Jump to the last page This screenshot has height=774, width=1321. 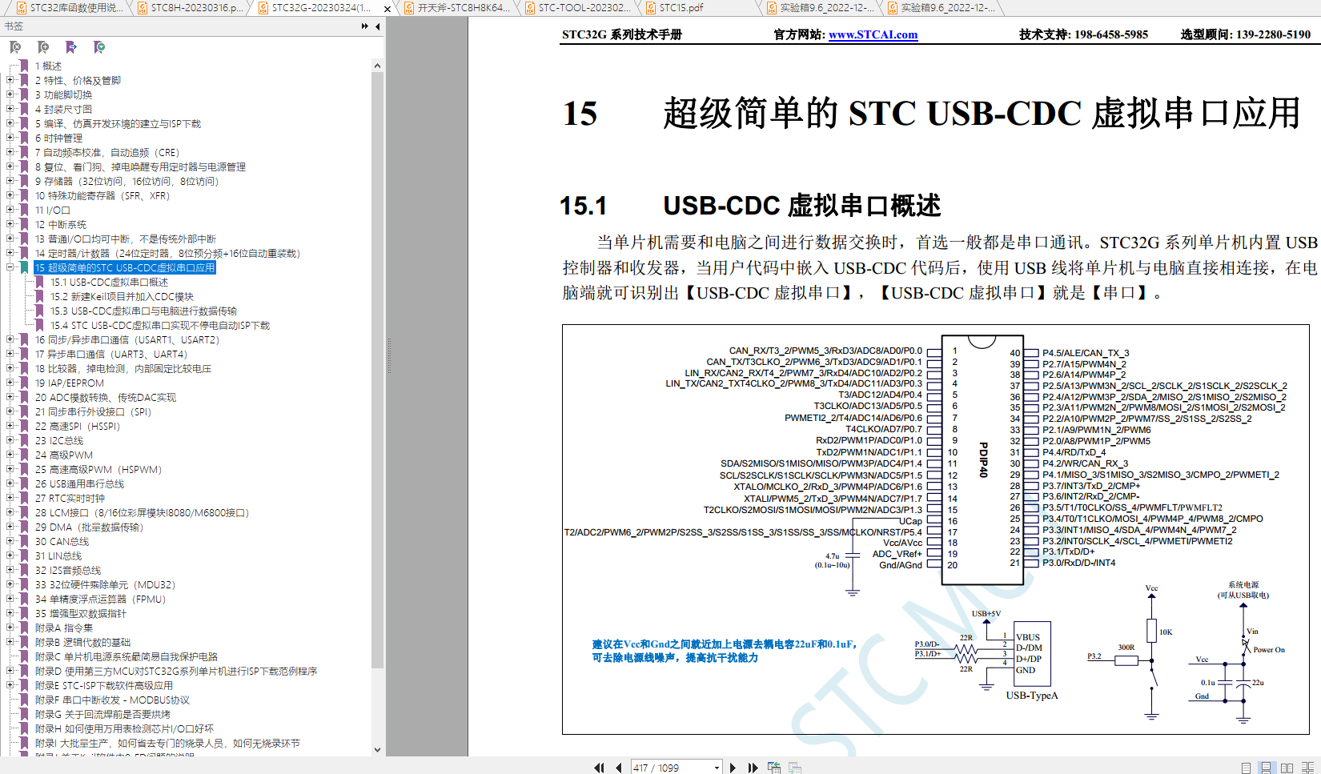(753, 768)
